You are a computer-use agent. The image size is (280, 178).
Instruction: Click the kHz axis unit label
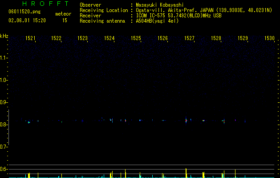point(4,36)
